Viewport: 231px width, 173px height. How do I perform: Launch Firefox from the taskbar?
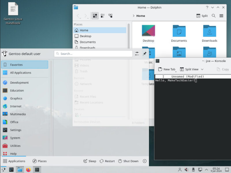click(28, 170)
